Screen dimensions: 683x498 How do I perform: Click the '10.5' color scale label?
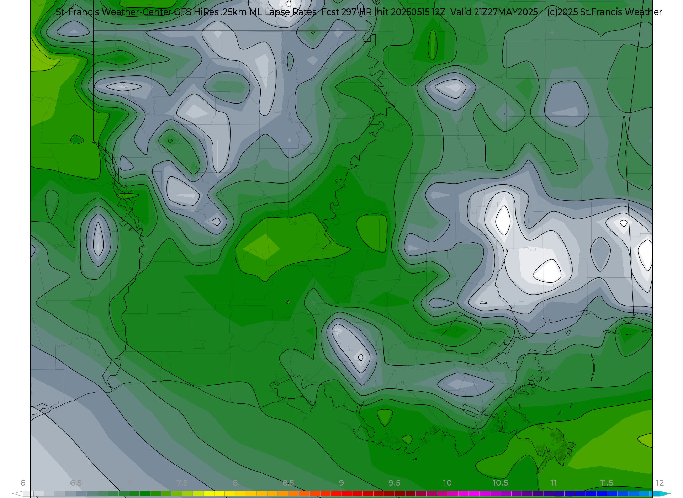click(501, 483)
